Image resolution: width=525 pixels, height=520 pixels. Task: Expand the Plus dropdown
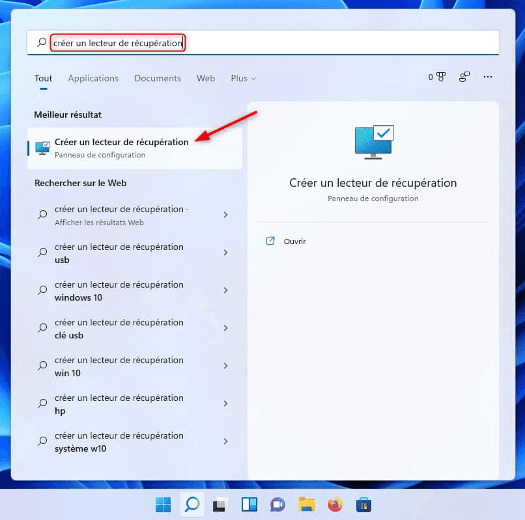244,78
